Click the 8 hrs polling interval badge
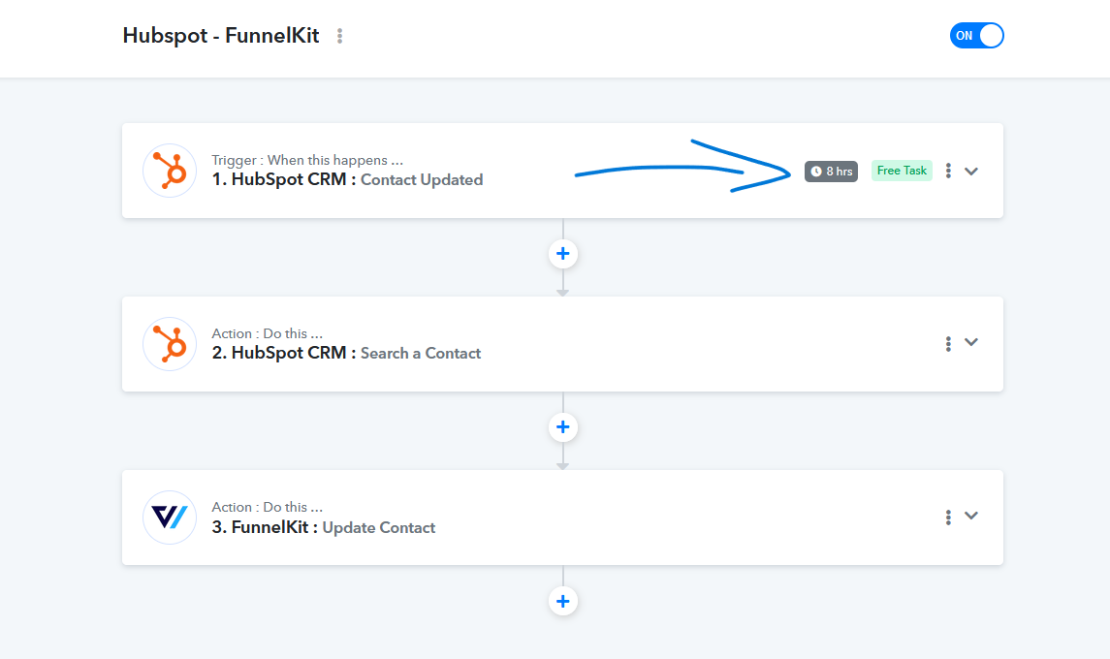This screenshot has width=1110, height=659. click(831, 172)
